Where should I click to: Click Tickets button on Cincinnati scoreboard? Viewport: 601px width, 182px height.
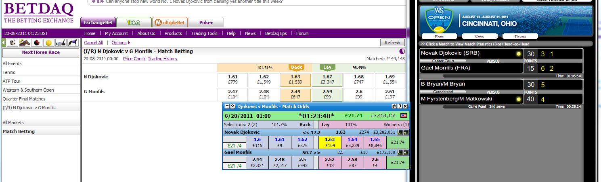[520, 37]
